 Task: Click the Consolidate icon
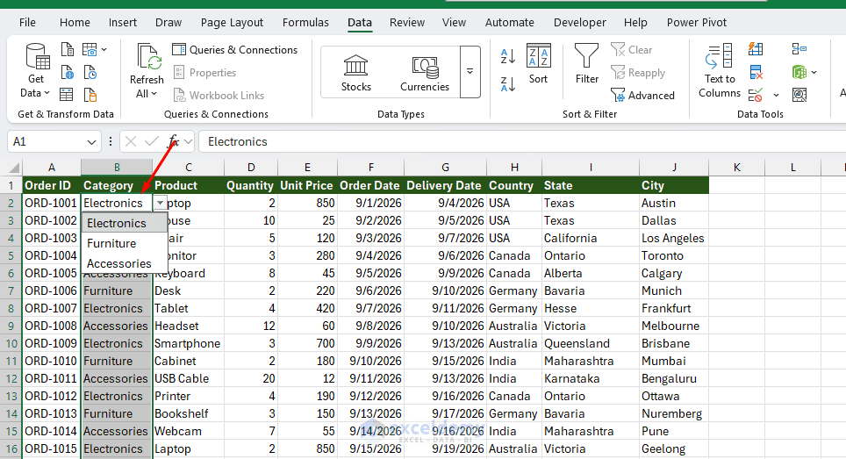pos(799,49)
